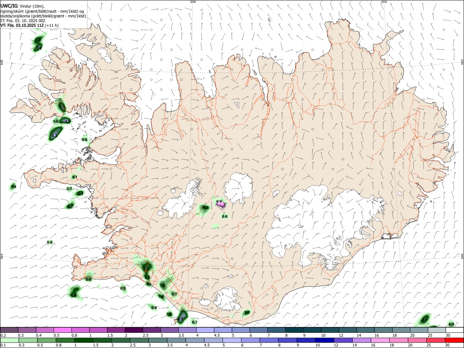Select the palest green 0.1 swatch, lower scale

(x=9, y=340)
